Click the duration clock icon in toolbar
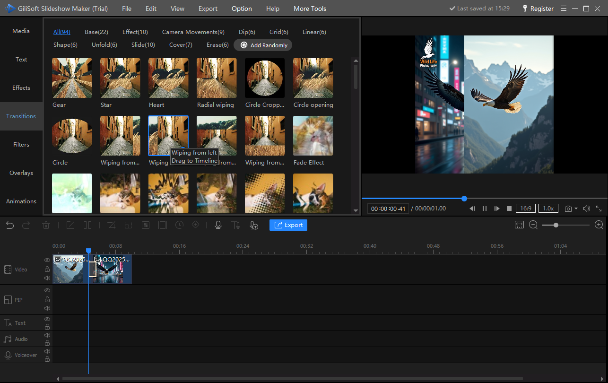Screen dimensions: 608x383 (179, 225)
